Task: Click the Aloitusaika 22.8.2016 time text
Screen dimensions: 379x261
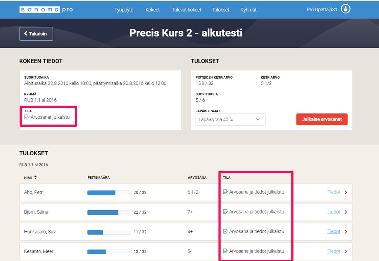Action: [95, 83]
